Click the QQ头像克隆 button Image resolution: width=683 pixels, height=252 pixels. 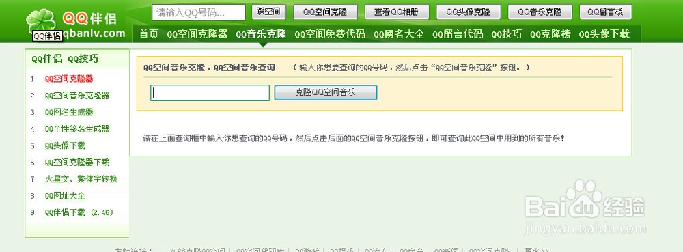click(469, 12)
